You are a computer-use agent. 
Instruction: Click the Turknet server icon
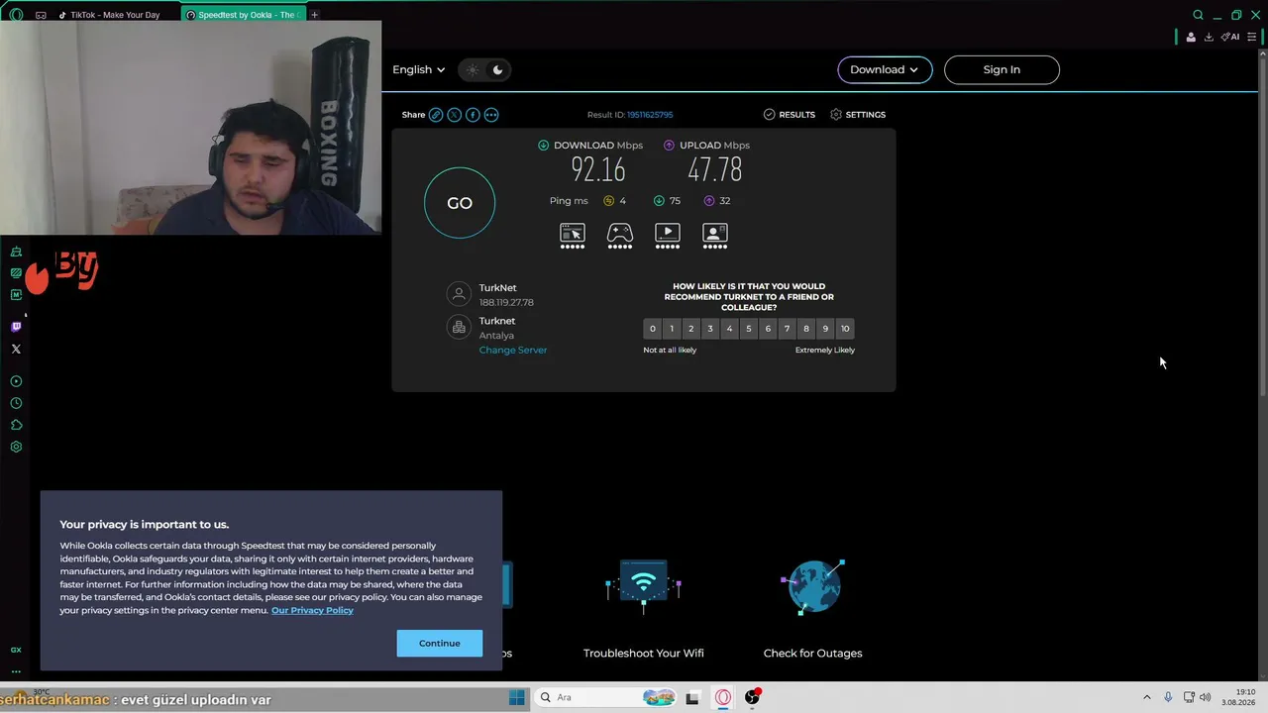coord(459,327)
